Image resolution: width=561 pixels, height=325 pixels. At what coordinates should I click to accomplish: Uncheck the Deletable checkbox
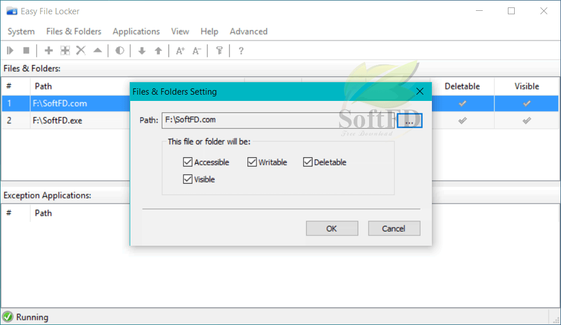pos(308,162)
